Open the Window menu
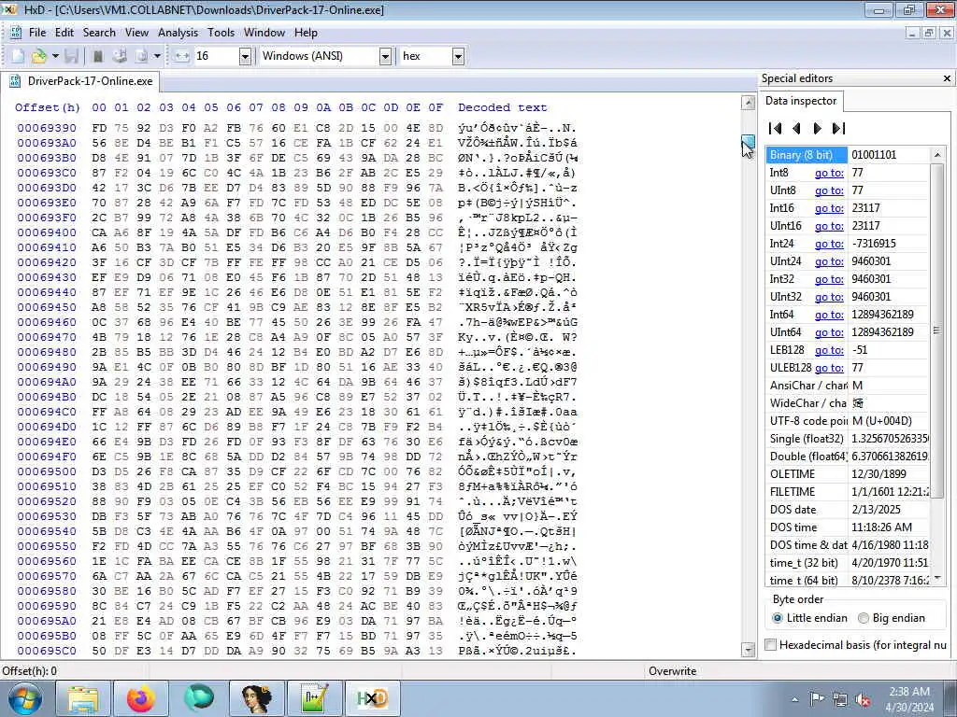957x717 pixels. pos(264,33)
